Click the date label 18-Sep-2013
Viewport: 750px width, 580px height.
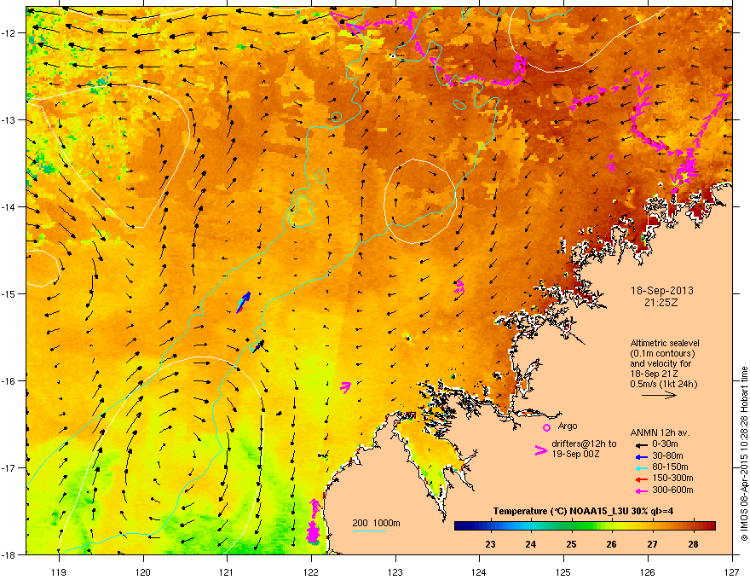[662, 291]
